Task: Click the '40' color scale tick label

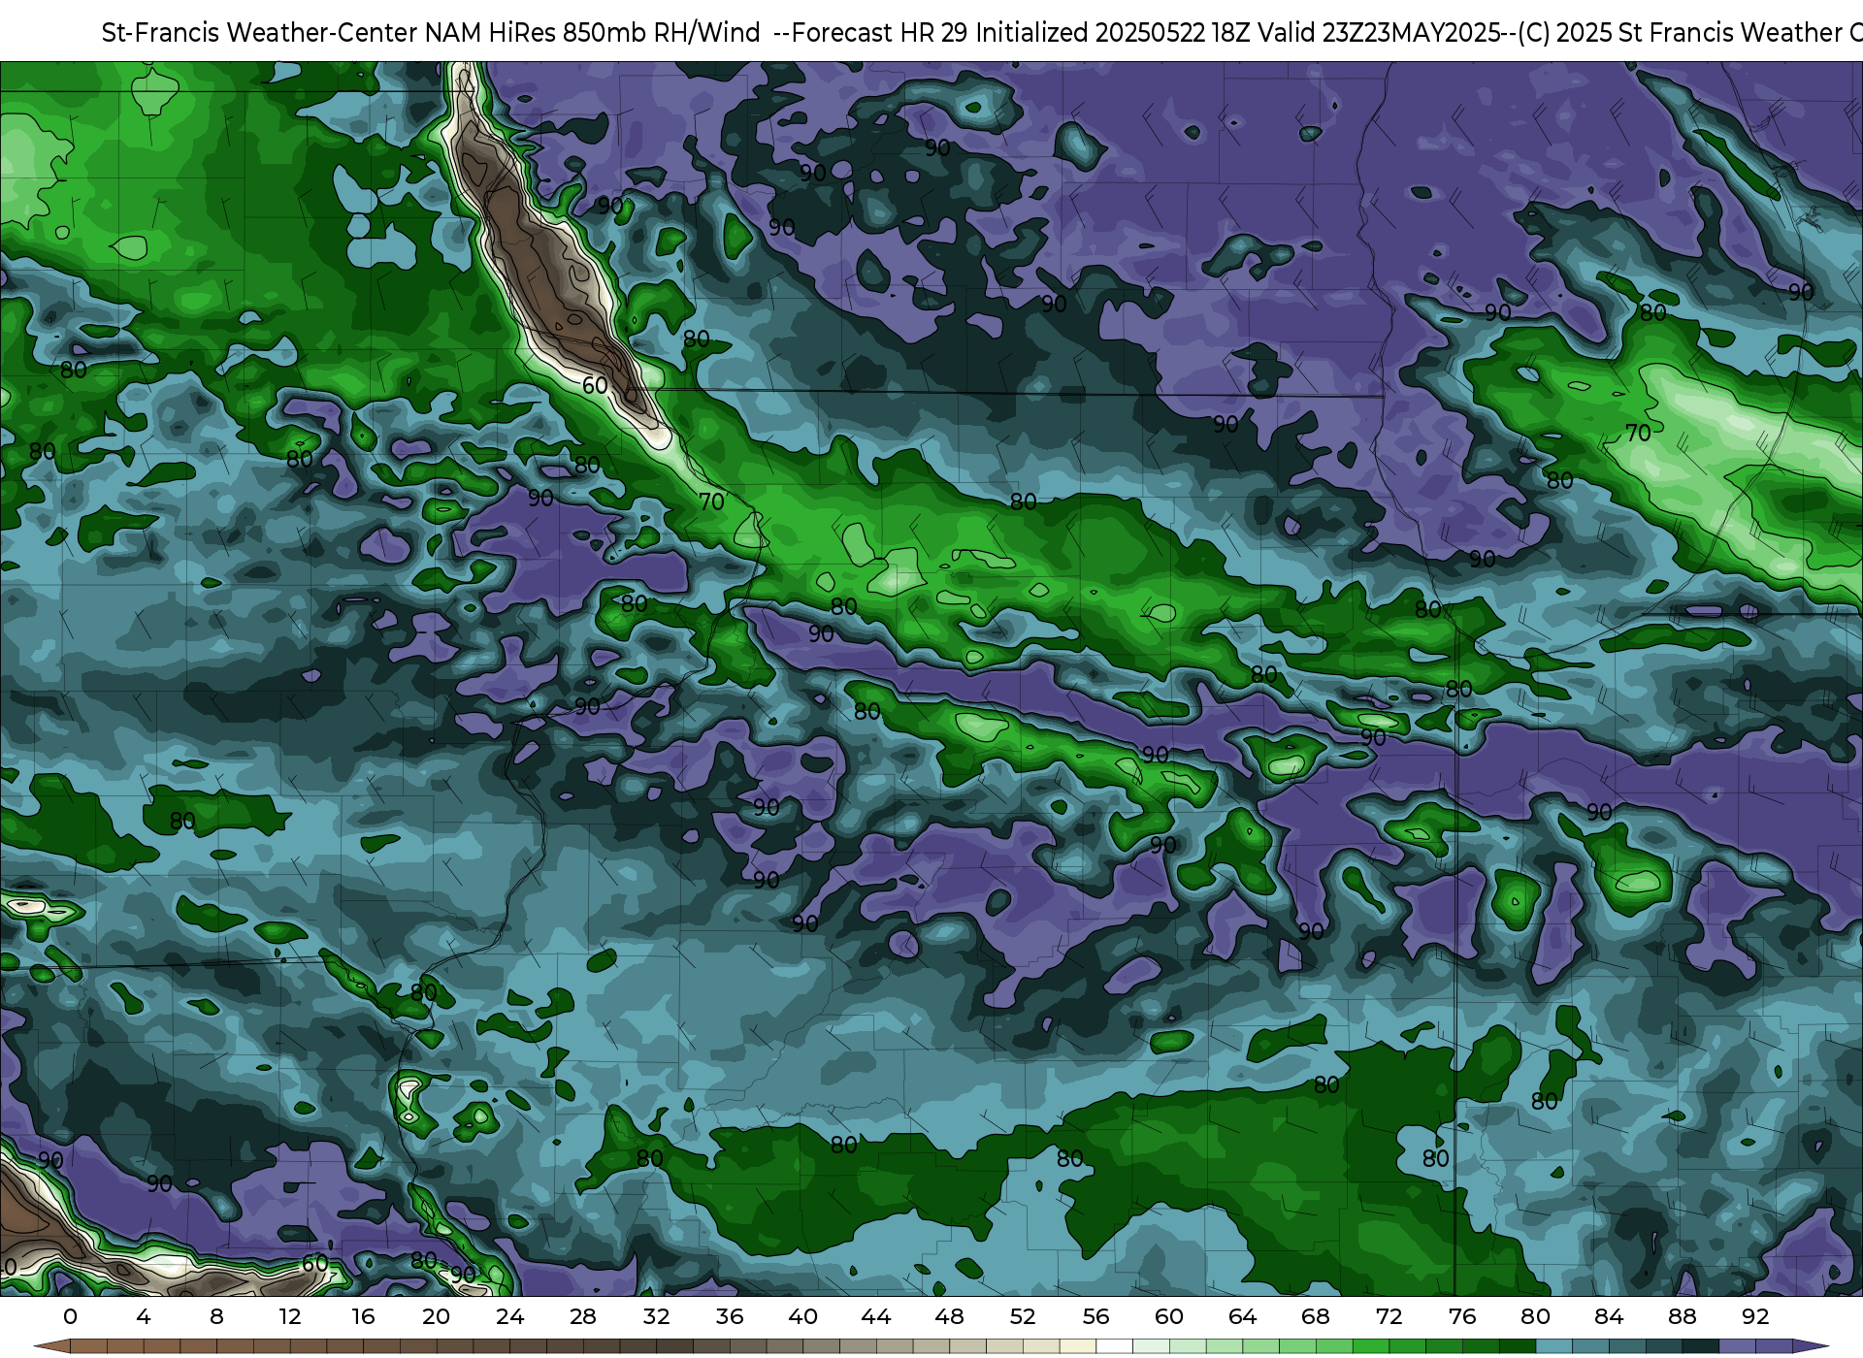Action: (x=802, y=1316)
